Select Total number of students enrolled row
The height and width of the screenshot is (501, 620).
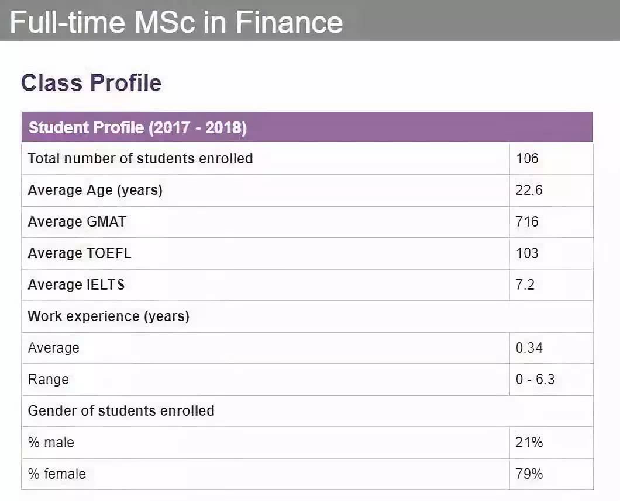[307, 159]
